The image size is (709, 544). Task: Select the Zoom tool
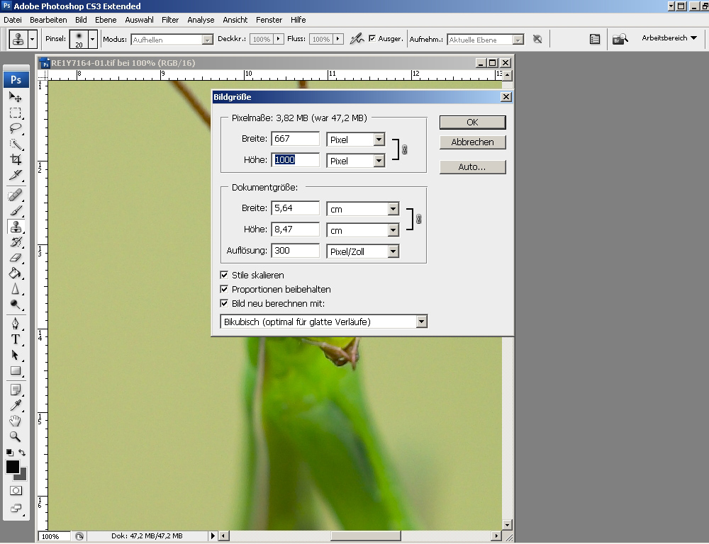tap(16, 436)
